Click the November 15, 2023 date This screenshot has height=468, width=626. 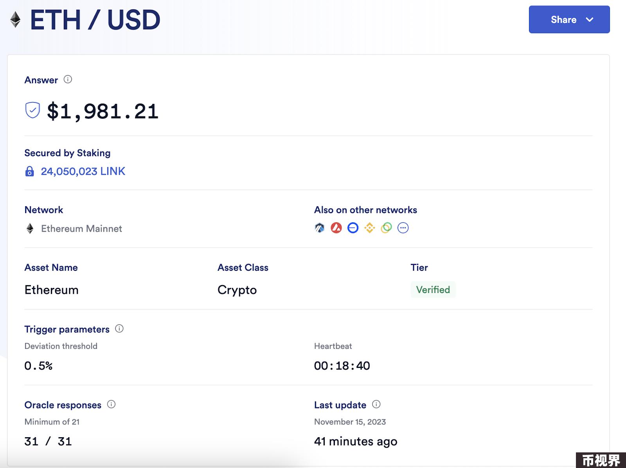pyautogui.click(x=350, y=422)
